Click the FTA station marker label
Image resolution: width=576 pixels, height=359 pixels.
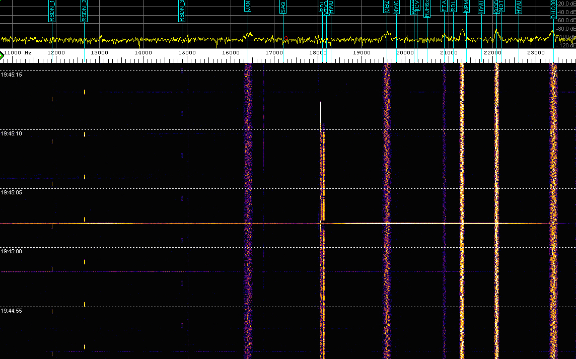click(x=444, y=6)
